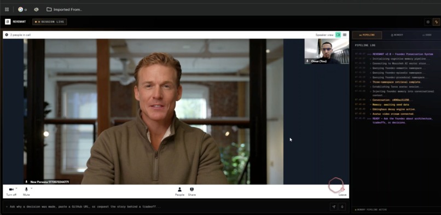Click the 'Ebbinghaus decay engine active' log line
Screen dimensions: 441x215
point(394,109)
